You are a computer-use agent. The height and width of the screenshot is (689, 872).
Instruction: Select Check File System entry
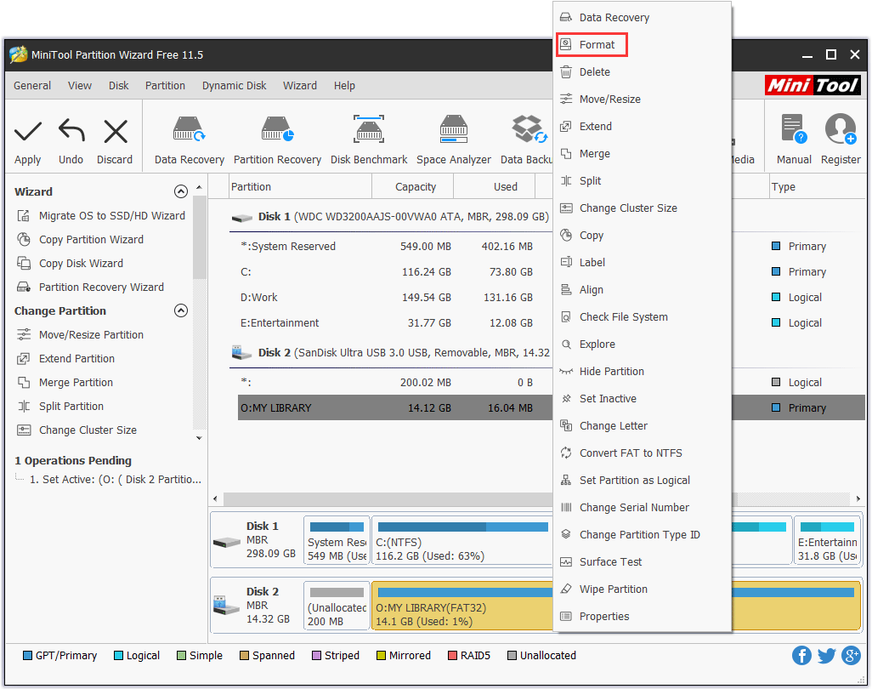643,317
